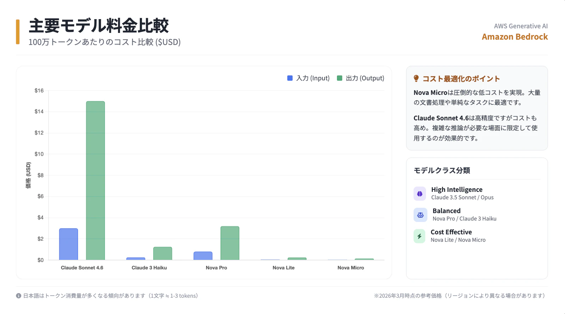Click the Nova Micro axis label
The width and height of the screenshot is (565, 314).
pos(351,268)
